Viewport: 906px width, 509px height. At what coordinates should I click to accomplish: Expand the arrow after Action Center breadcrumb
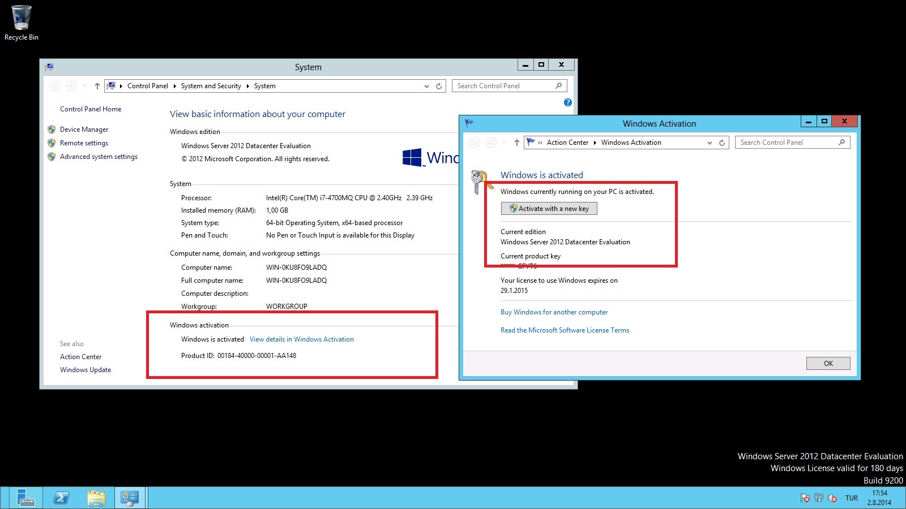(x=595, y=143)
